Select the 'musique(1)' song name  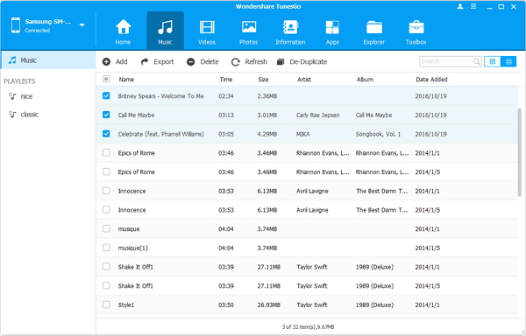pos(133,248)
